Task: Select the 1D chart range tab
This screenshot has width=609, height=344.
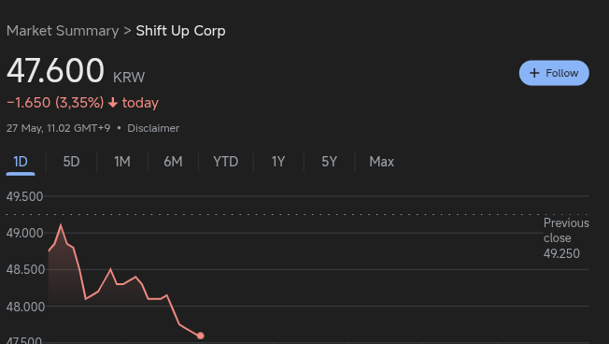Action: pos(21,162)
